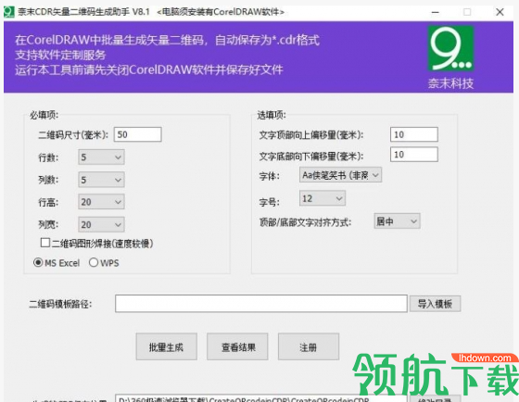Open the 顶部/底部文字对齐方式 alignment dropdown
The height and width of the screenshot is (402, 519).
pyautogui.click(x=397, y=221)
